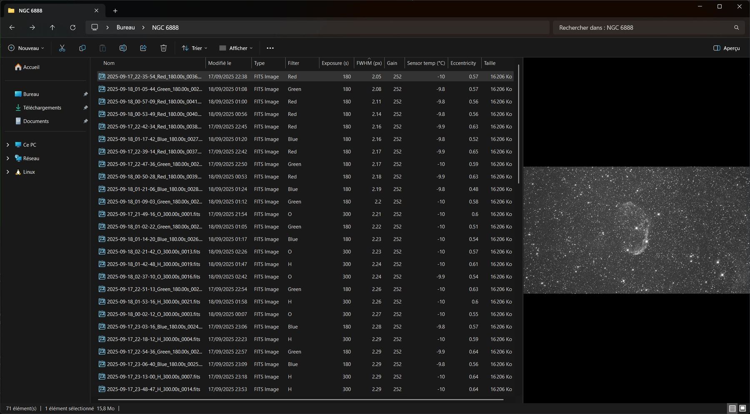Click the Rename icon in toolbar

click(123, 48)
